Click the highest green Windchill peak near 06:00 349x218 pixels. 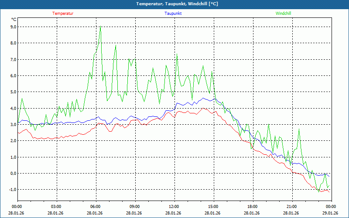click(x=101, y=27)
